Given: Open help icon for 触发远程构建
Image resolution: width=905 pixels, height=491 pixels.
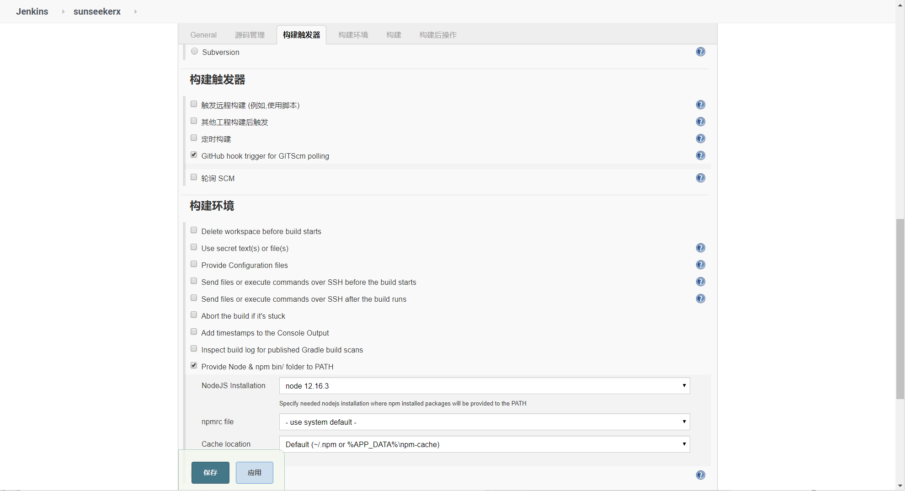Looking at the screenshot, I should [700, 105].
